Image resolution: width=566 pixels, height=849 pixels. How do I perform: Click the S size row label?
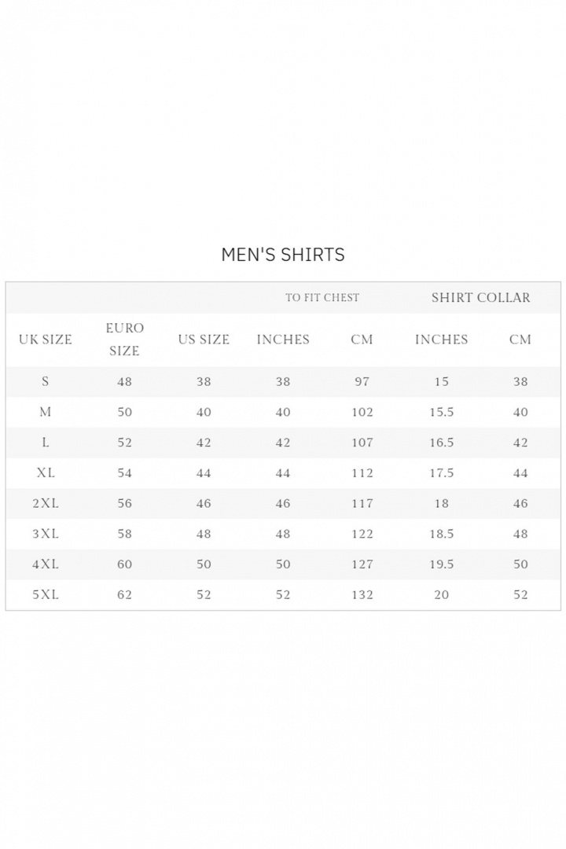(46, 381)
